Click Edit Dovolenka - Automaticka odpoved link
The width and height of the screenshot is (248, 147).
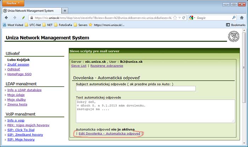[109, 134]
